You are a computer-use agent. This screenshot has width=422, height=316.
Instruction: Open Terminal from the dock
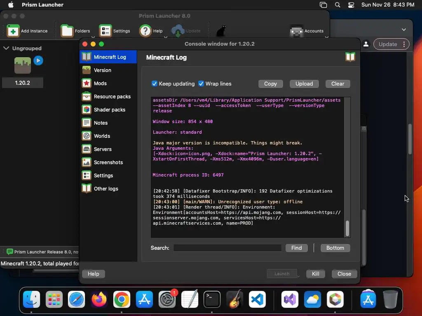pyautogui.click(x=212, y=299)
